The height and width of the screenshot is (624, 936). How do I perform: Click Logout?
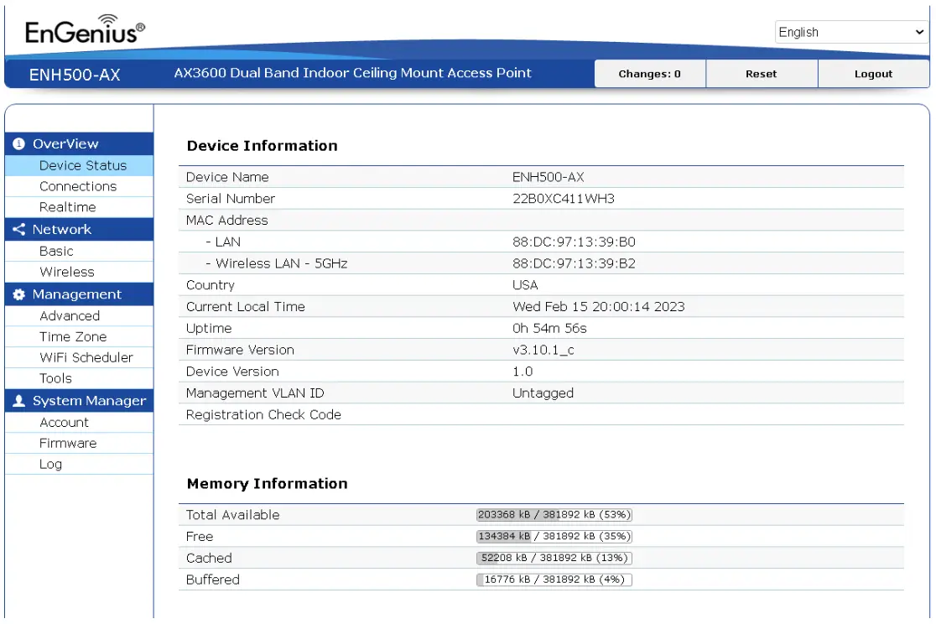tap(873, 74)
